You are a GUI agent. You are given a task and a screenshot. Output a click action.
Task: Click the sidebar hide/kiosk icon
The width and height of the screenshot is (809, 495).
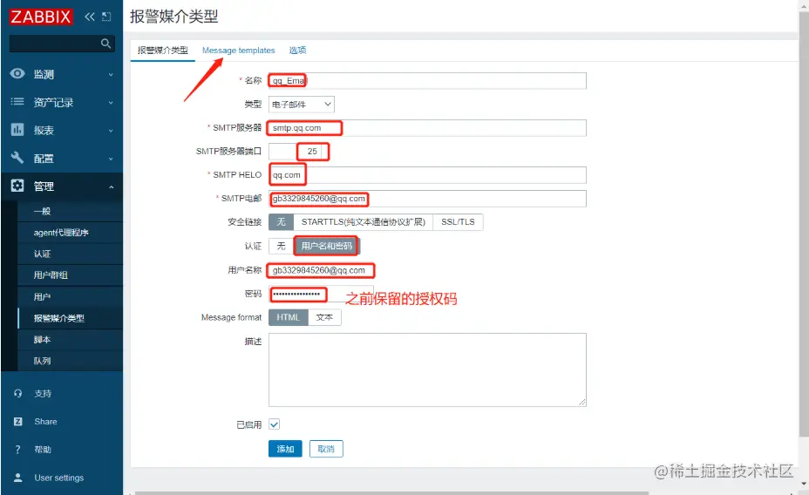(106, 17)
